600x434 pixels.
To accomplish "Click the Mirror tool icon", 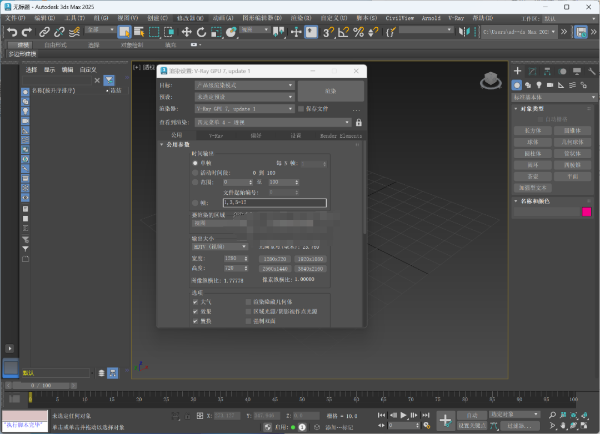I will pyautogui.click(x=464, y=32).
